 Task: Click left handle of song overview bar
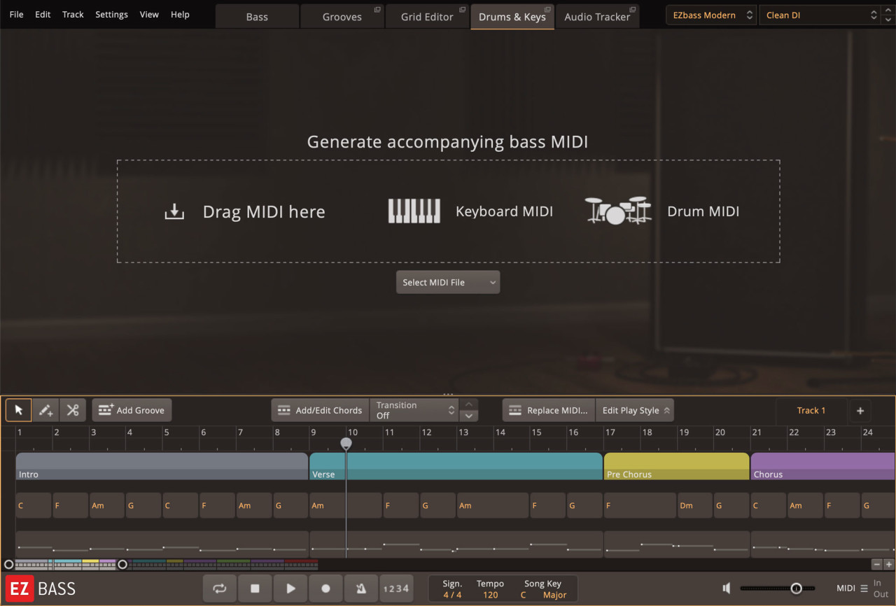click(8, 564)
